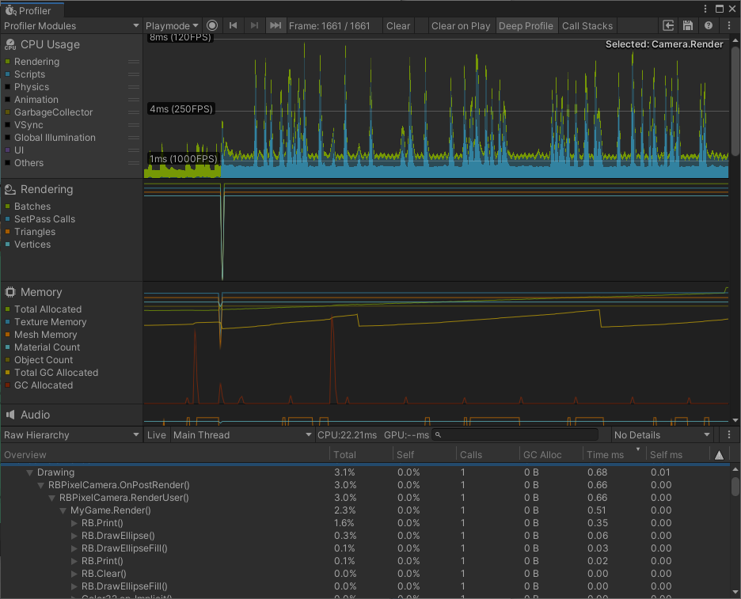The height and width of the screenshot is (599, 741).
Task: Step to the previous frame
Action: coord(234,25)
